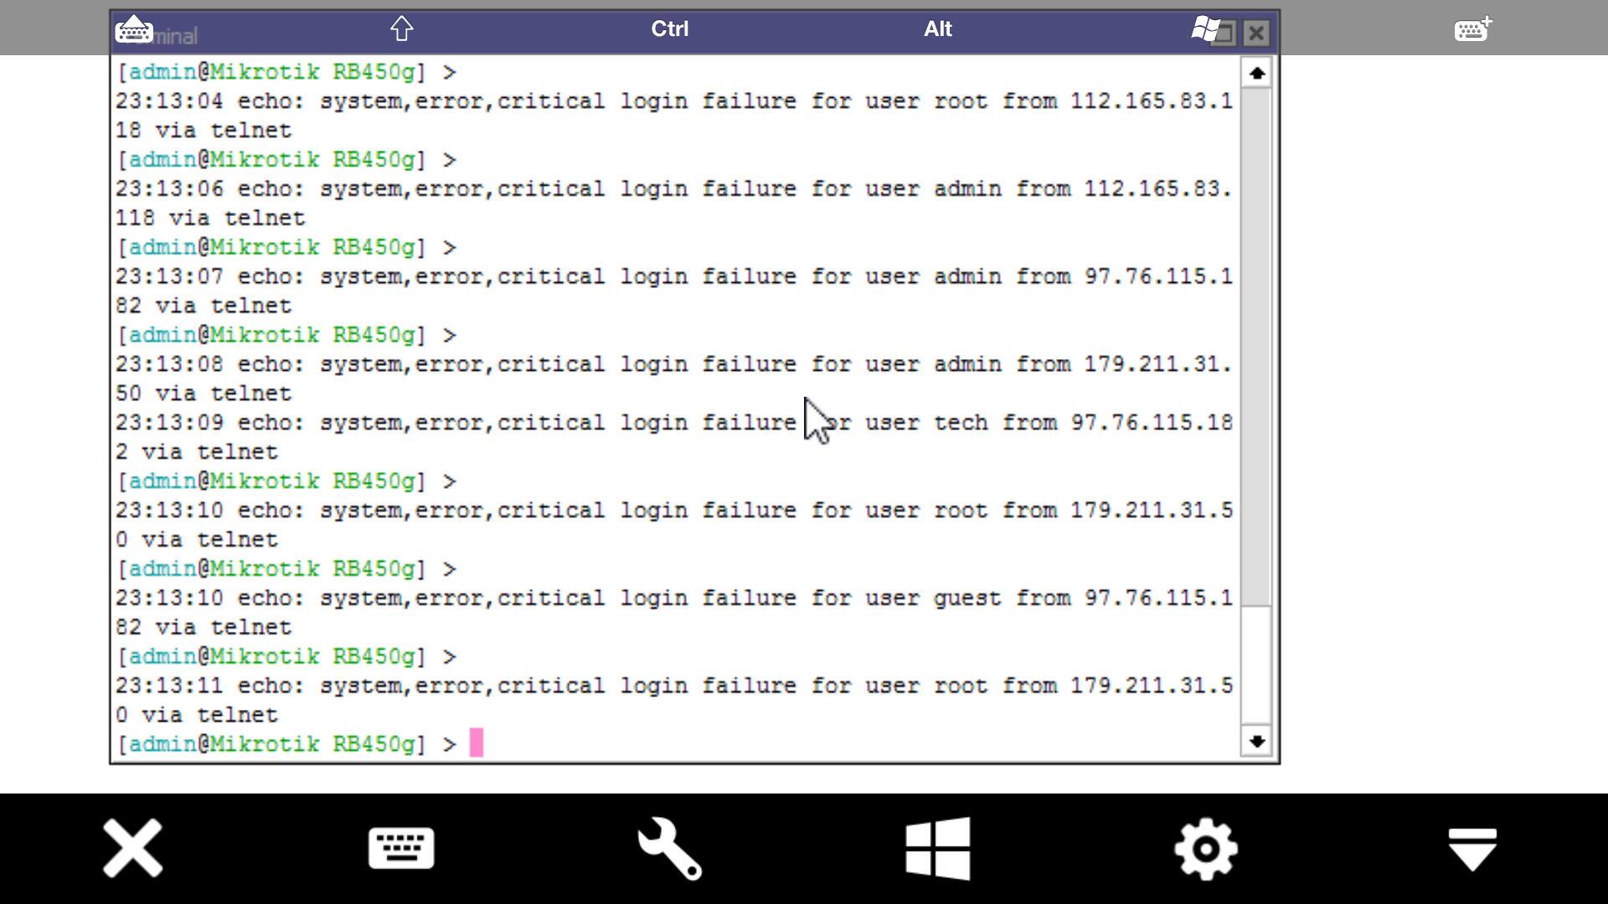The height and width of the screenshot is (904, 1608).
Task: Tap the Shift arrow key icon
Action: coord(402,28)
